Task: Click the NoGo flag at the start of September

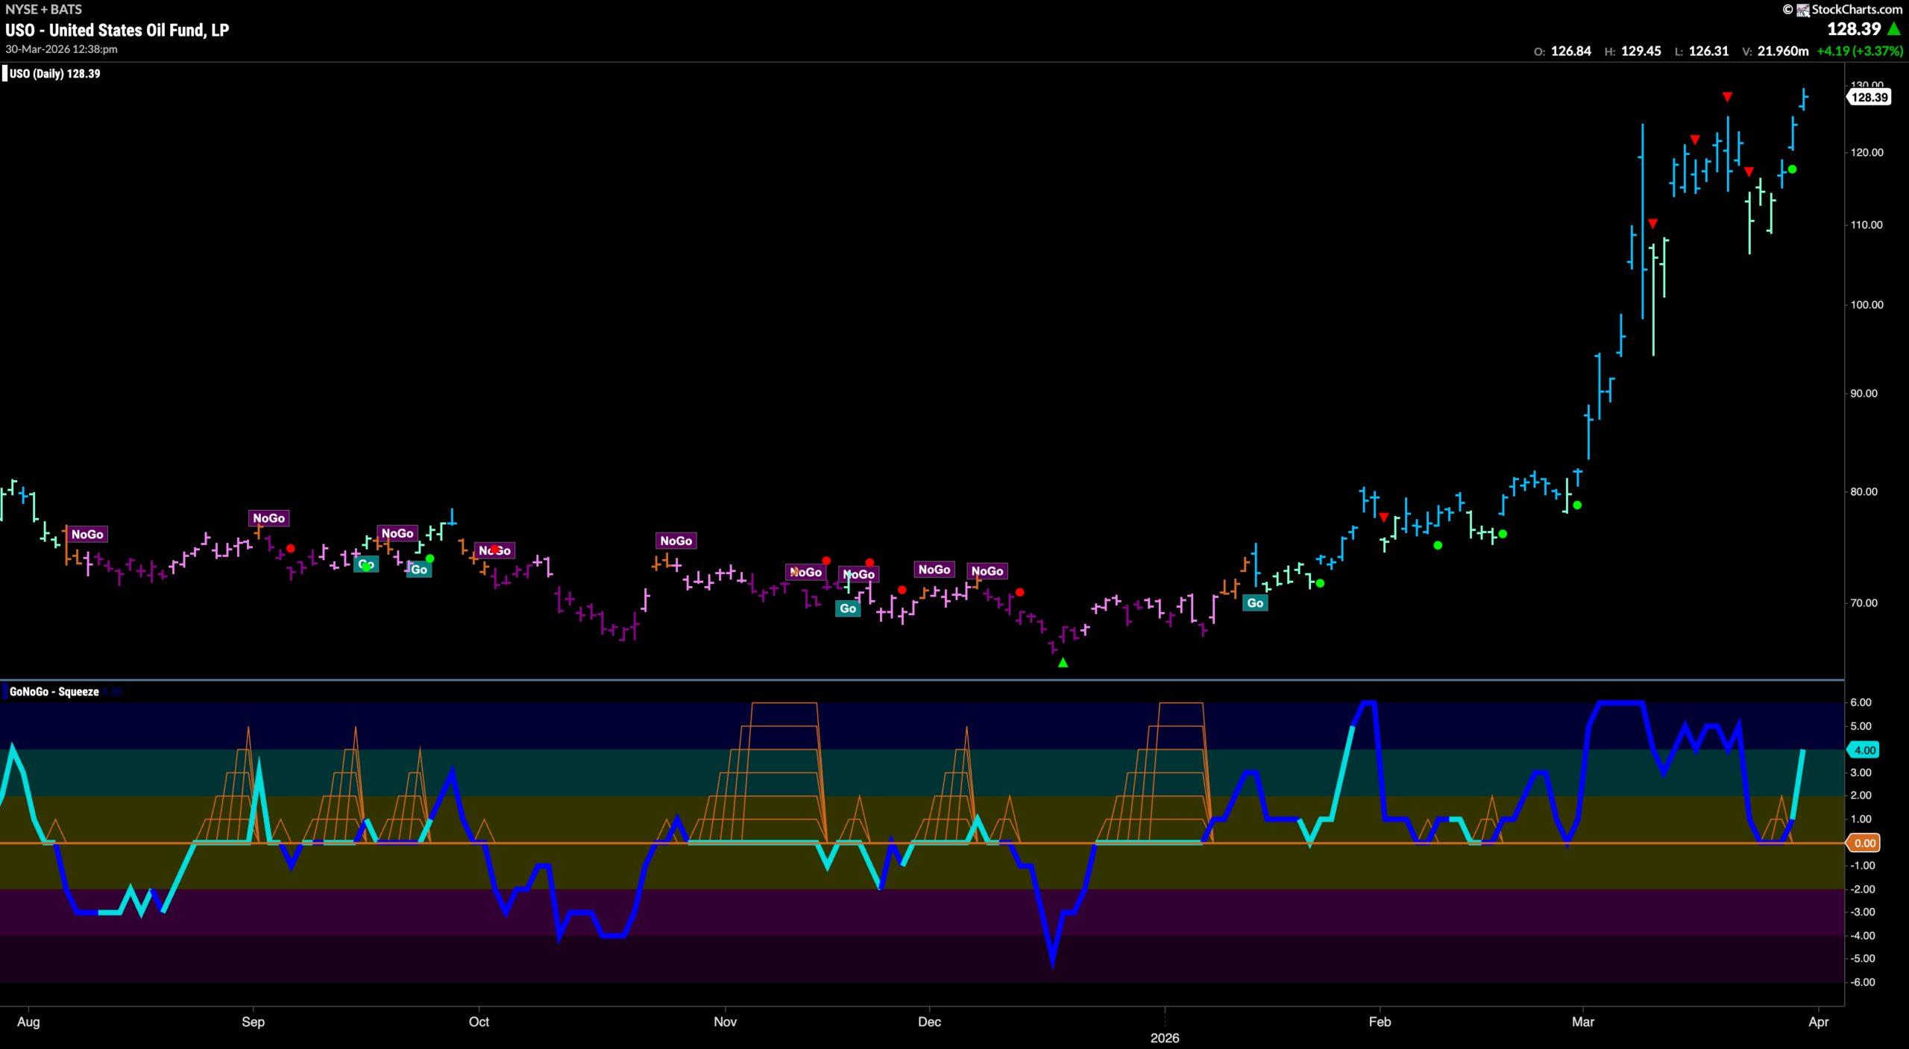Action: 268,518
